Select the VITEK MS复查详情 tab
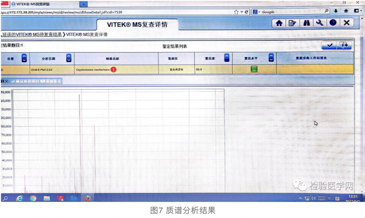 pyautogui.click(x=137, y=24)
